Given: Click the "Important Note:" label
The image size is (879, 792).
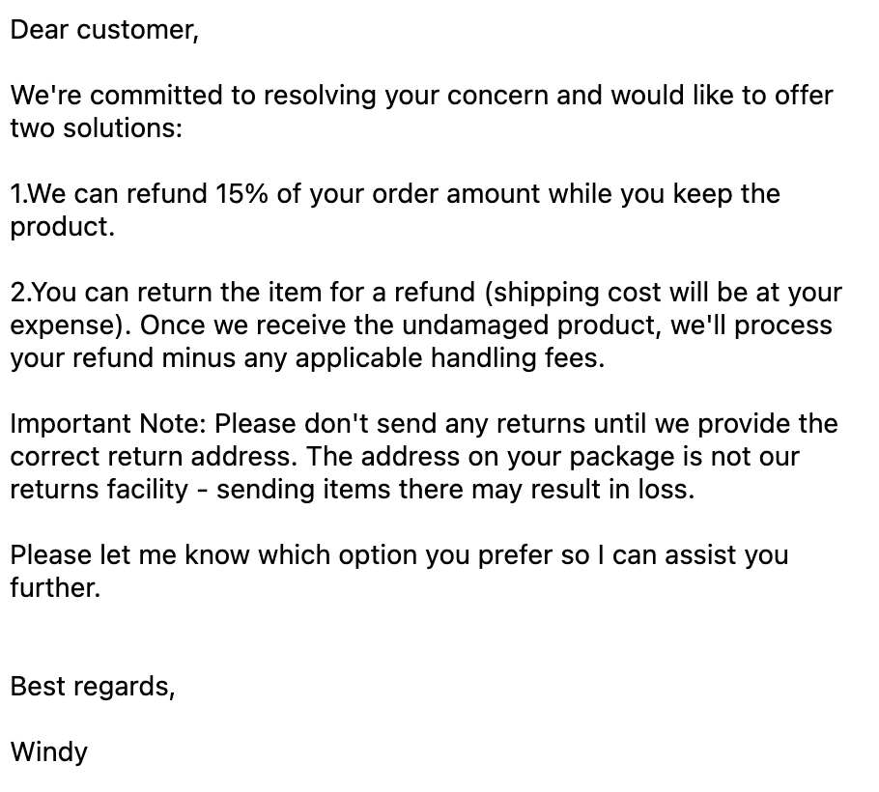Looking at the screenshot, I should point(108,424).
